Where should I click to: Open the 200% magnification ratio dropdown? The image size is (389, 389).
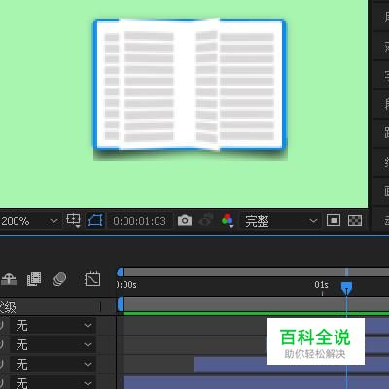[x=30, y=221]
